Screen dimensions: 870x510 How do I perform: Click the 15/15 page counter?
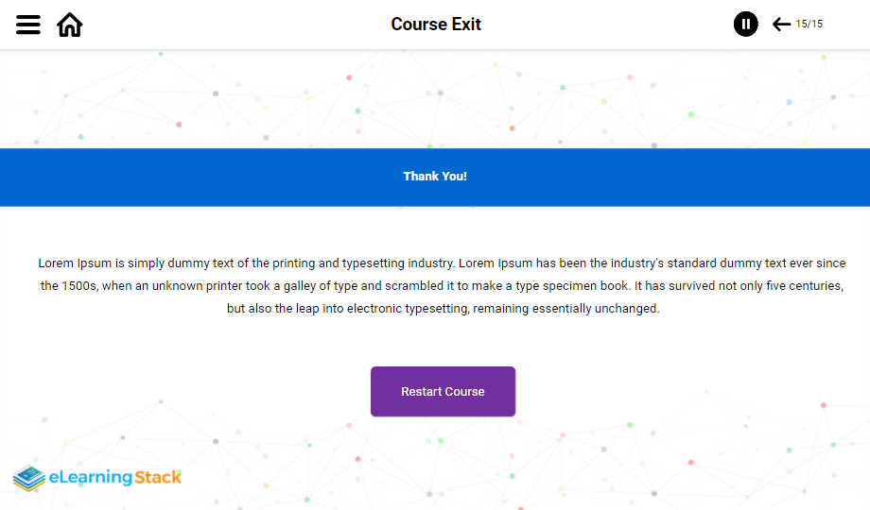809,25
